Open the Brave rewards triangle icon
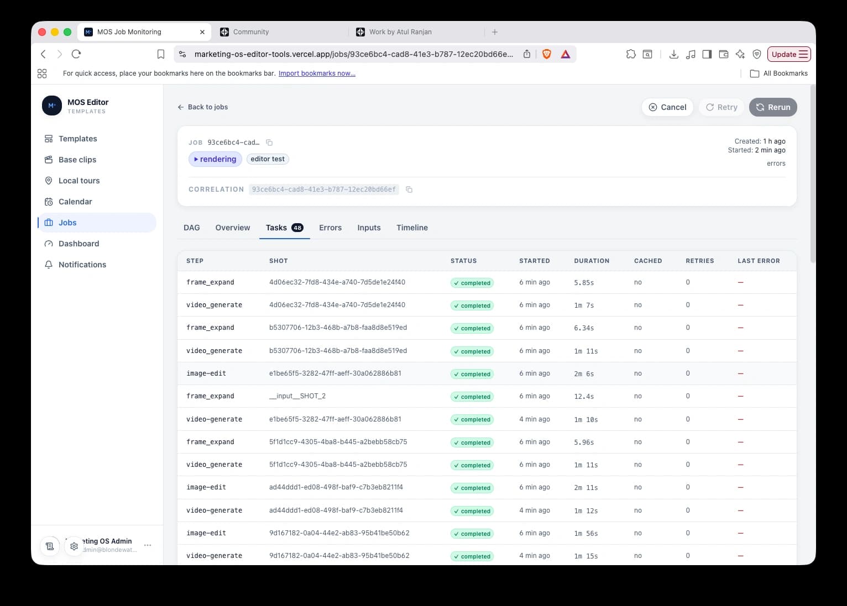The height and width of the screenshot is (606, 847). 566,54
